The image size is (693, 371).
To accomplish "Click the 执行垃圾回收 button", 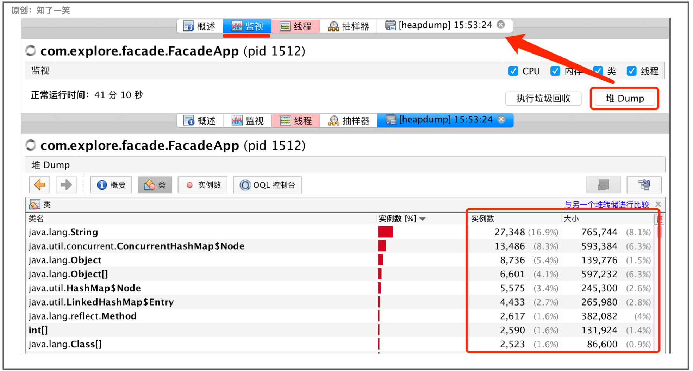I will [x=543, y=99].
